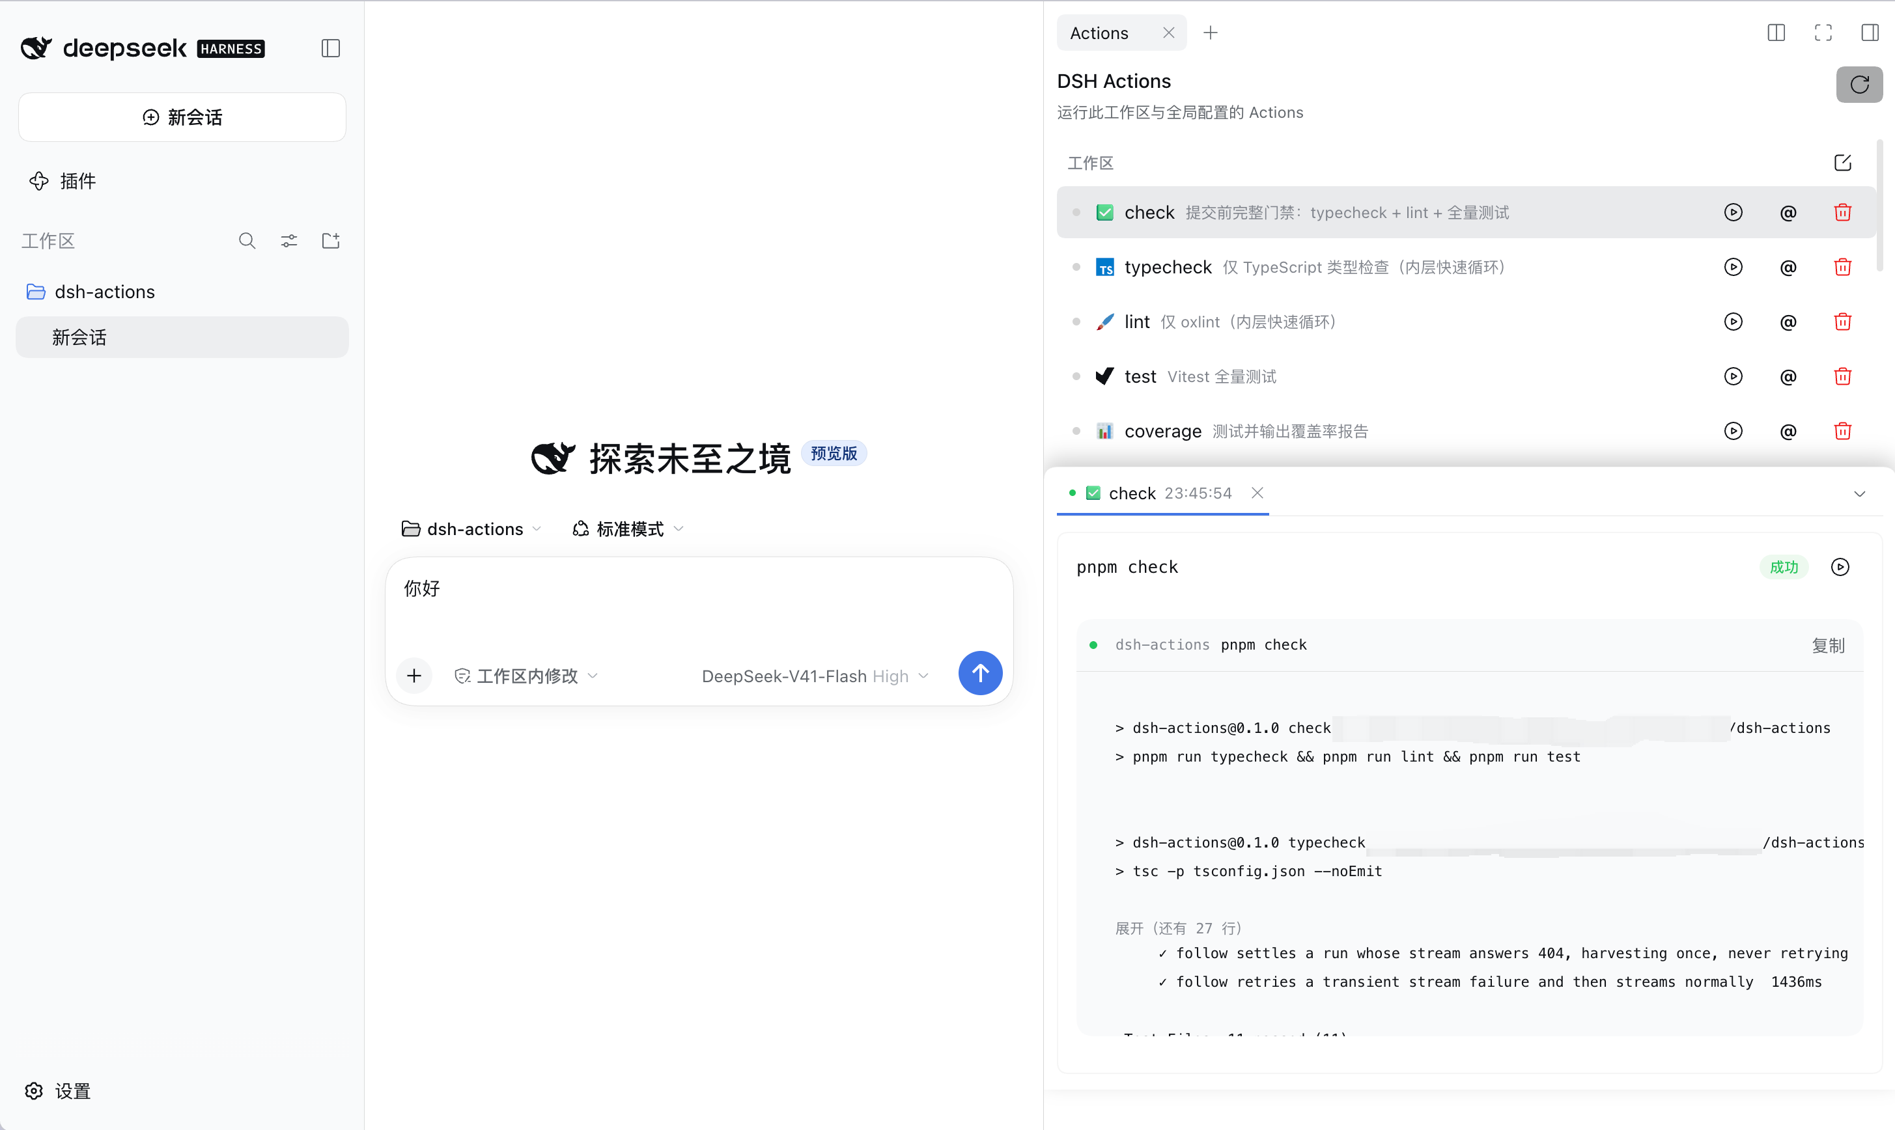Enter fullscreen panel mode icon

point(1823,33)
